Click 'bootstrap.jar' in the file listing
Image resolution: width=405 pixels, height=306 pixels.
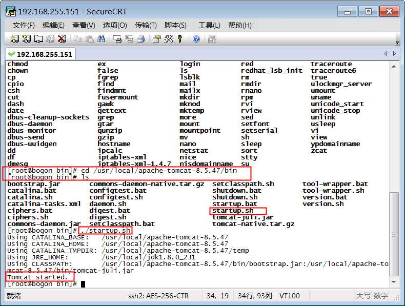pyautogui.click(x=34, y=184)
